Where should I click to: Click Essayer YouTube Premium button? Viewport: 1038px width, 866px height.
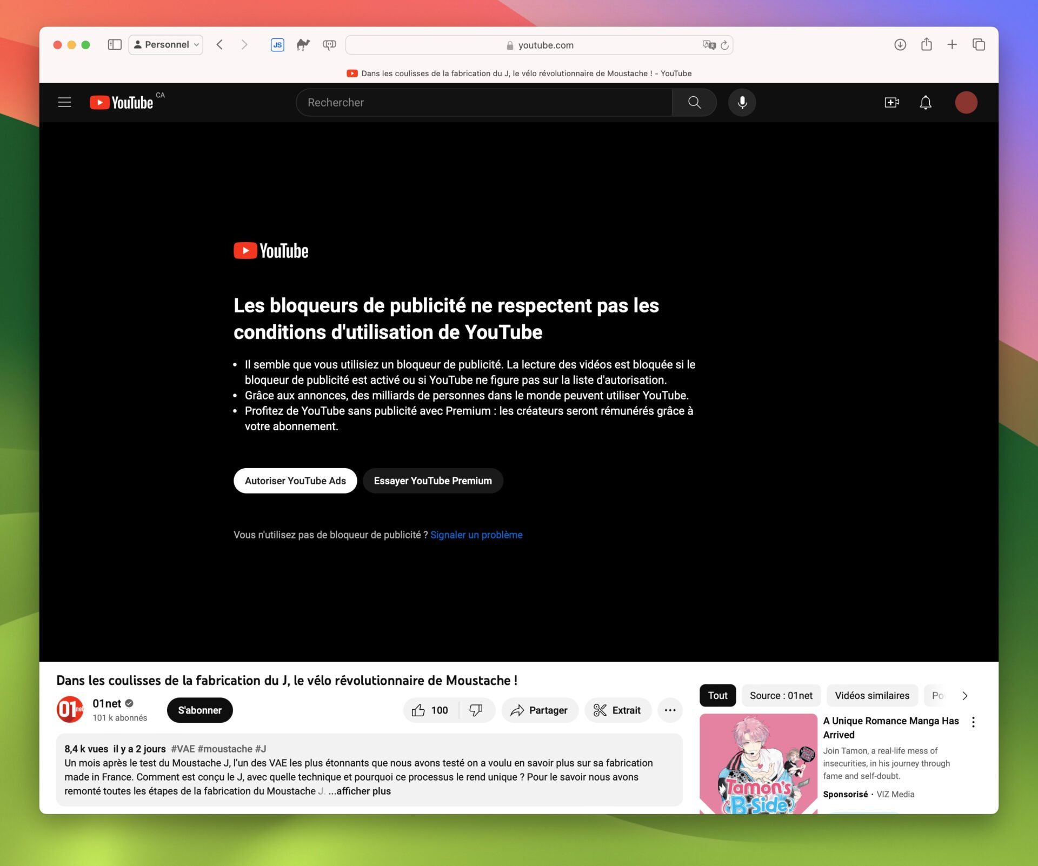coord(433,481)
